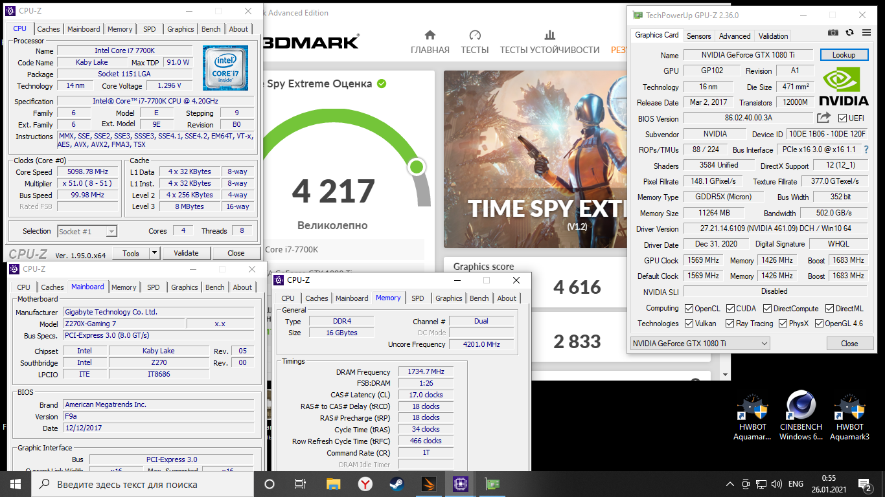885x497 pixels.
Task: Click the volume icon in system tray
Action: 776,483
